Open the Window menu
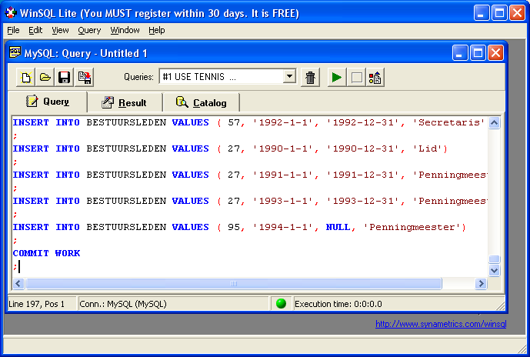530x357 pixels. (125, 31)
